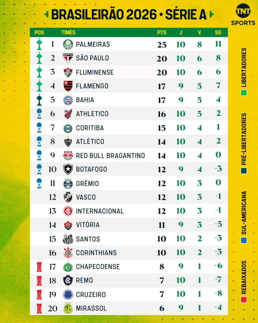Click the Cruzeiro club crest
Viewport: 258px width, 323px height.
point(68,295)
